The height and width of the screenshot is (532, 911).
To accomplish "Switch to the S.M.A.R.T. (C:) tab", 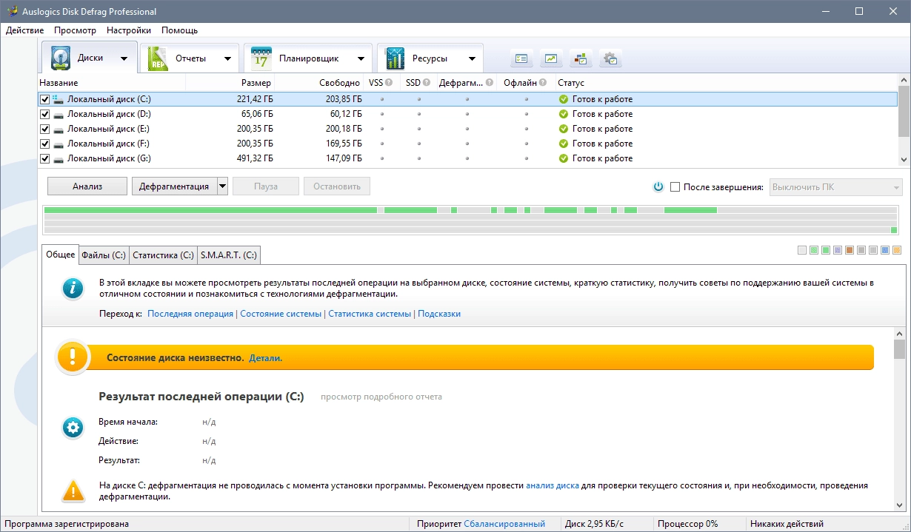I will pyautogui.click(x=229, y=255).
